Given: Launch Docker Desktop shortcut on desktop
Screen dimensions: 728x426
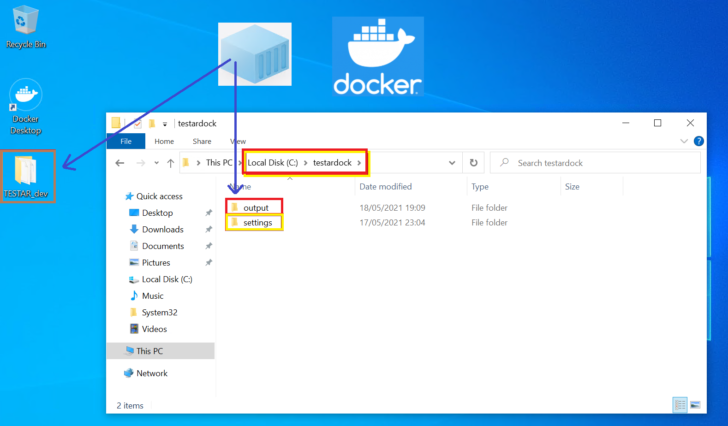Looking at the screenshot, I should coord(25,107).
